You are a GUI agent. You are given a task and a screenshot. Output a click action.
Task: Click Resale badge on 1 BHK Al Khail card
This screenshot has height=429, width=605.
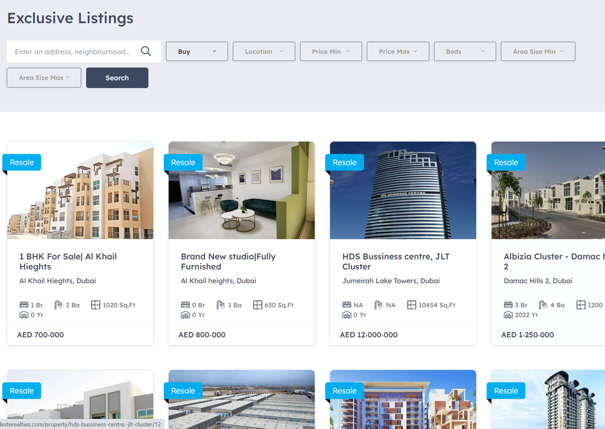(x=22, y=162)
